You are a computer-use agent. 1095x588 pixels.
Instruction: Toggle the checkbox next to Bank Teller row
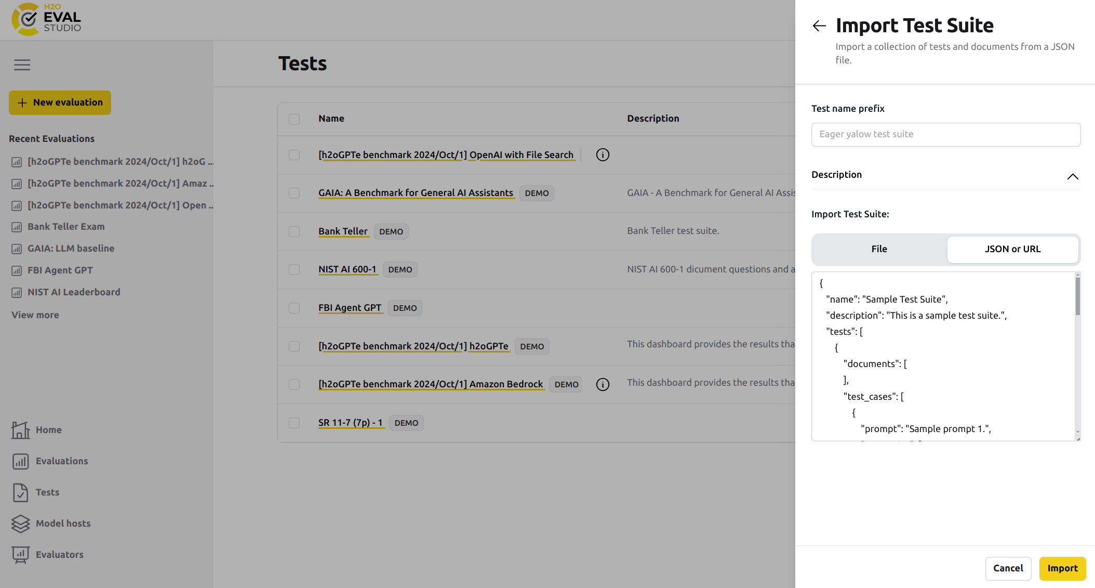[294, 230]
